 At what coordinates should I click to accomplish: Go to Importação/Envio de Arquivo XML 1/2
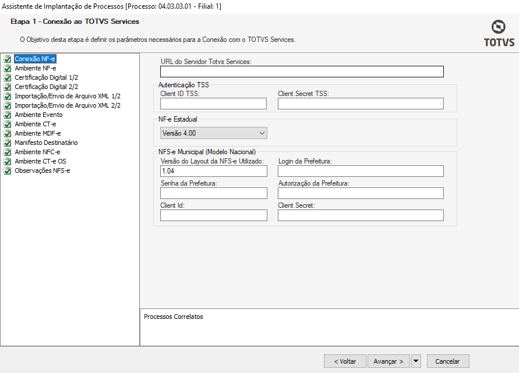point(68,96)
